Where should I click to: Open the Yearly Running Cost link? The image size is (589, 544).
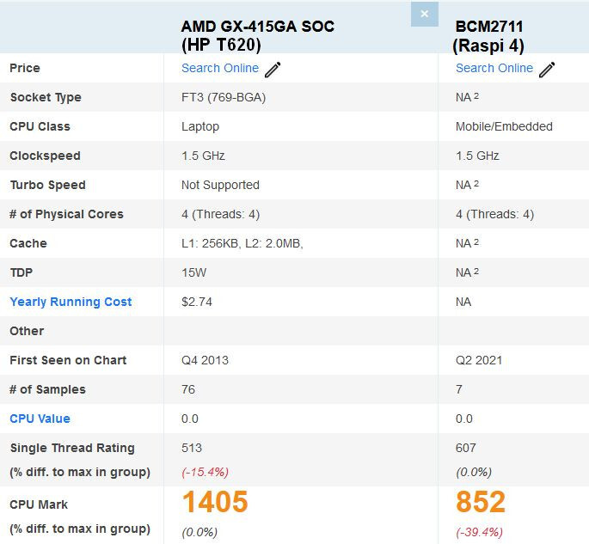pyautogui.click(x=71, y=302)
